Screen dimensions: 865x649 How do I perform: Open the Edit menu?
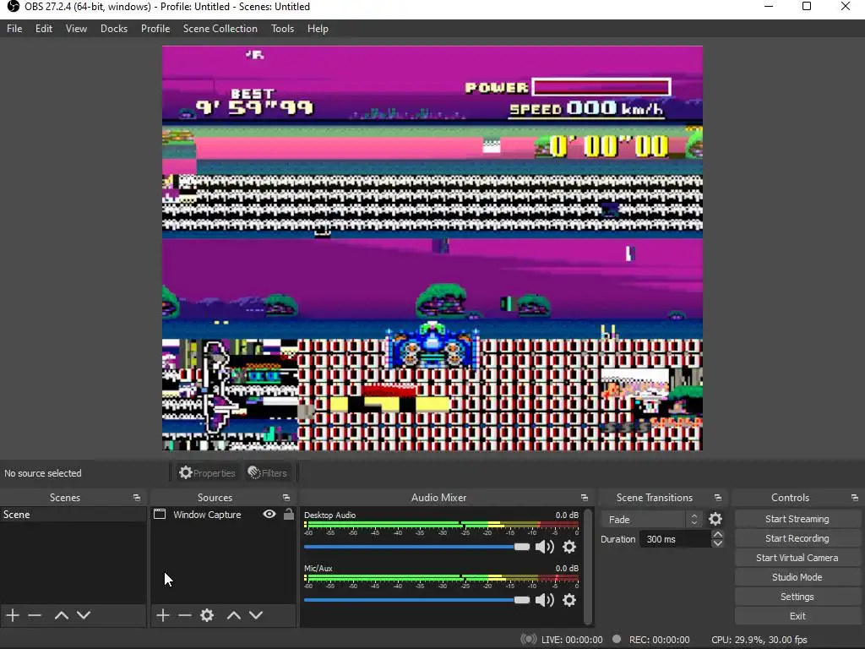tap(44, 29)
